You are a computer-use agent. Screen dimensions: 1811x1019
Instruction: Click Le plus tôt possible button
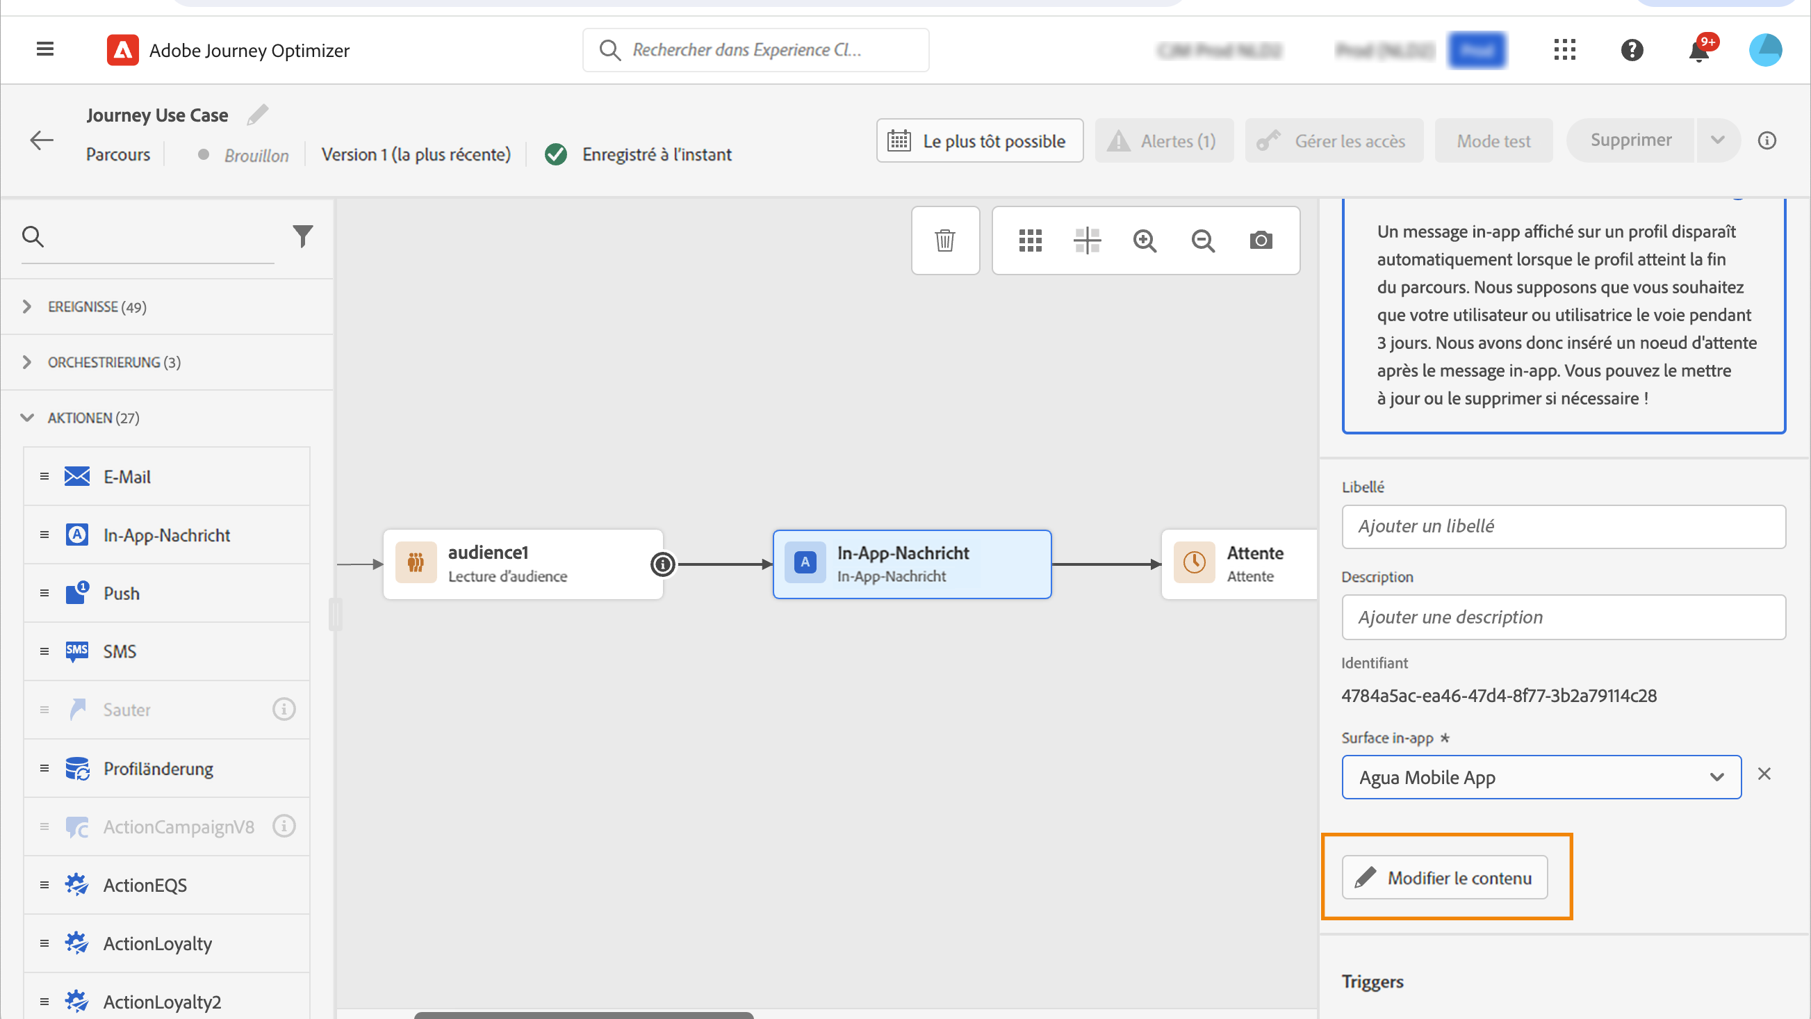tap(979, 140)
